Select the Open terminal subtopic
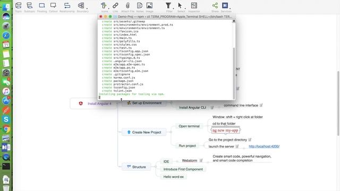 (x=189, y=126)
